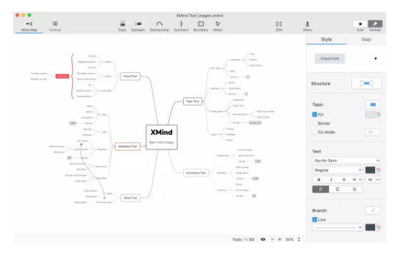403x265 pixels.
Task: Add a Summary bracket tool
Action: 181,26
